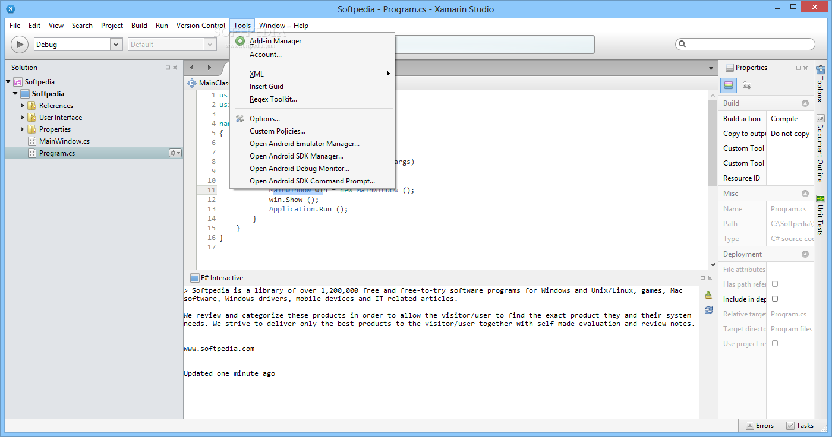Image resolution: width=832 pixels, height=437 pixels.
Task: Choose Open Android SDK Command Prompt
Action: tap(312, 181)
